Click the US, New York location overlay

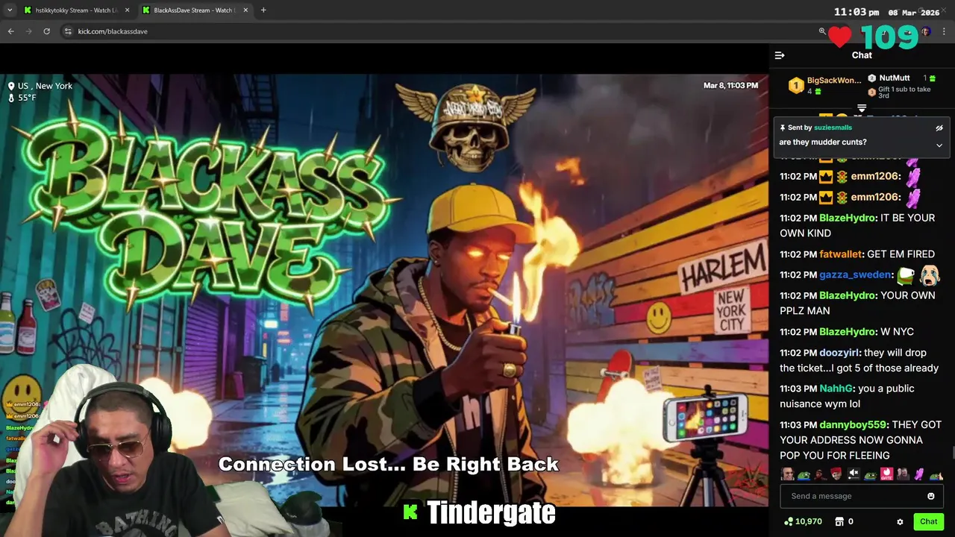coord(40,86)
